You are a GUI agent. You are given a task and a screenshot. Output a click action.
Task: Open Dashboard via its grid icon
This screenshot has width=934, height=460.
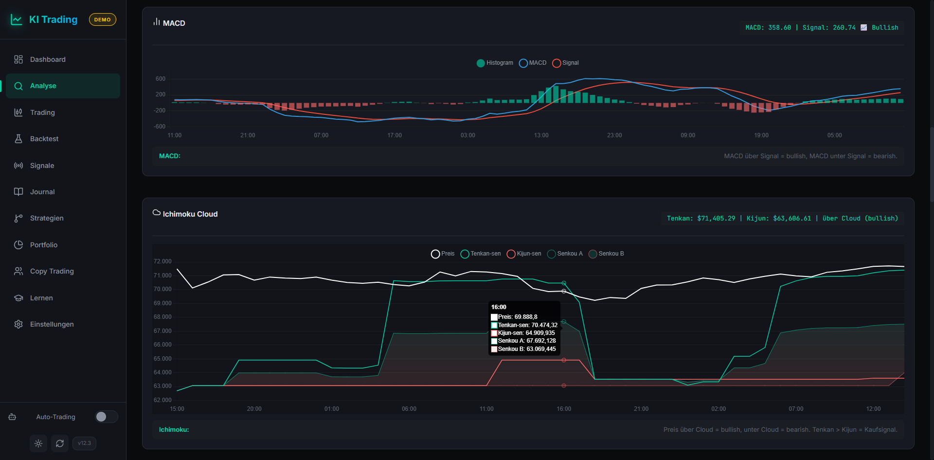18,59
